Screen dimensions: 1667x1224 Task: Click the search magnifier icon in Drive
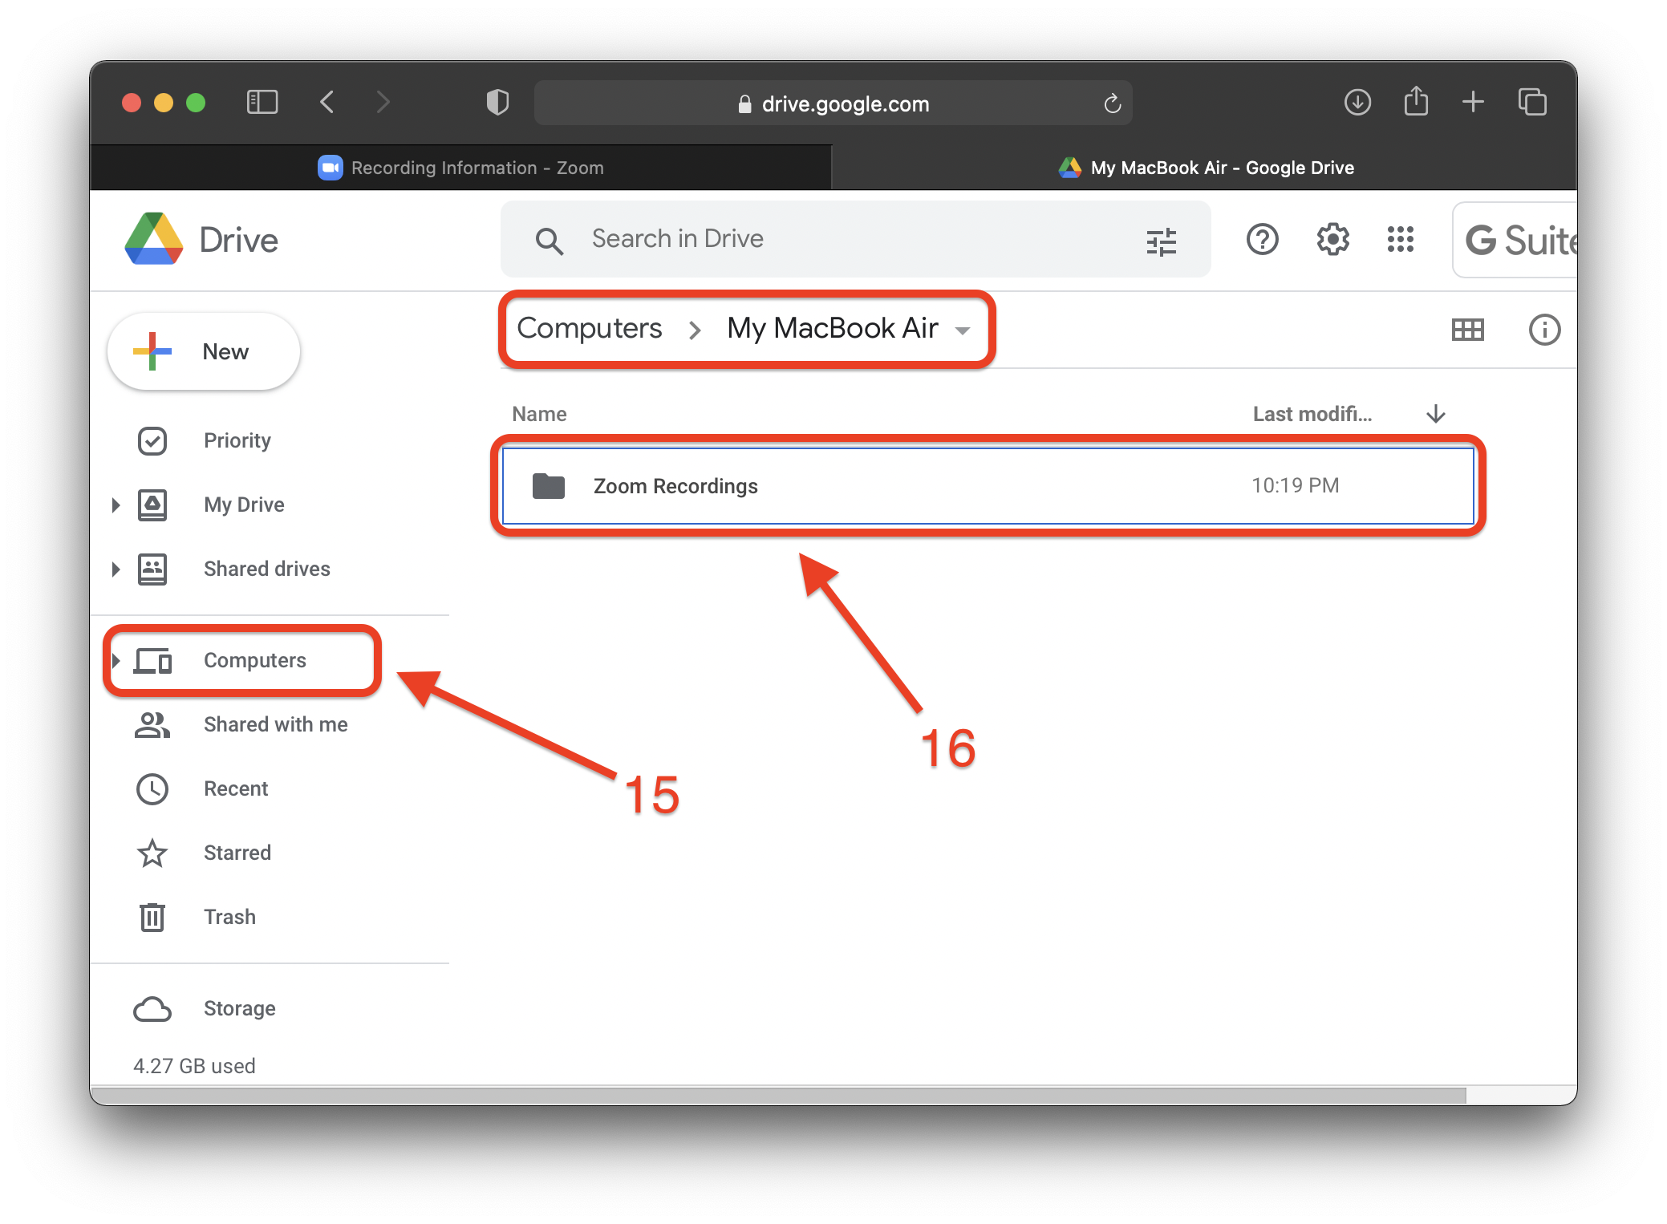[x=549, y=240]
